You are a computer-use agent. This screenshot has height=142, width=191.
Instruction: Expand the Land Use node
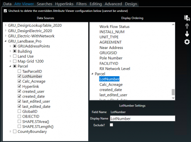click(x=10, y=56)
